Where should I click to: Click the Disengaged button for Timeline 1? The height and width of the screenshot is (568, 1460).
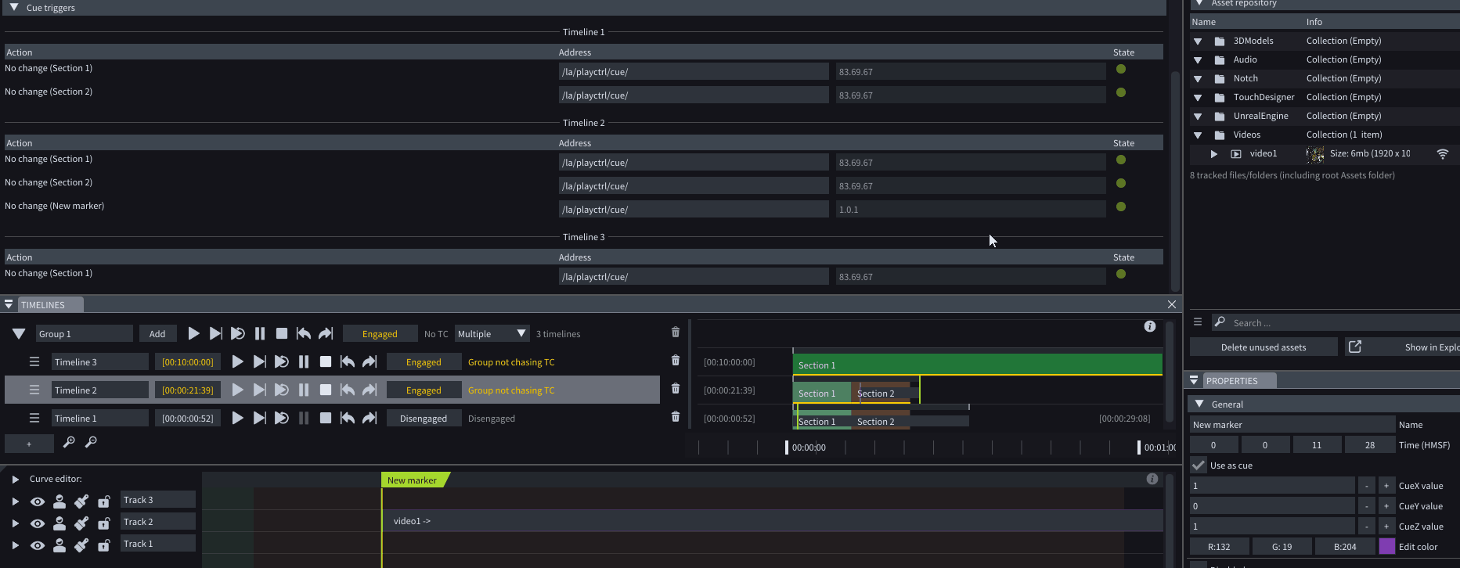(x=424, y=419)
